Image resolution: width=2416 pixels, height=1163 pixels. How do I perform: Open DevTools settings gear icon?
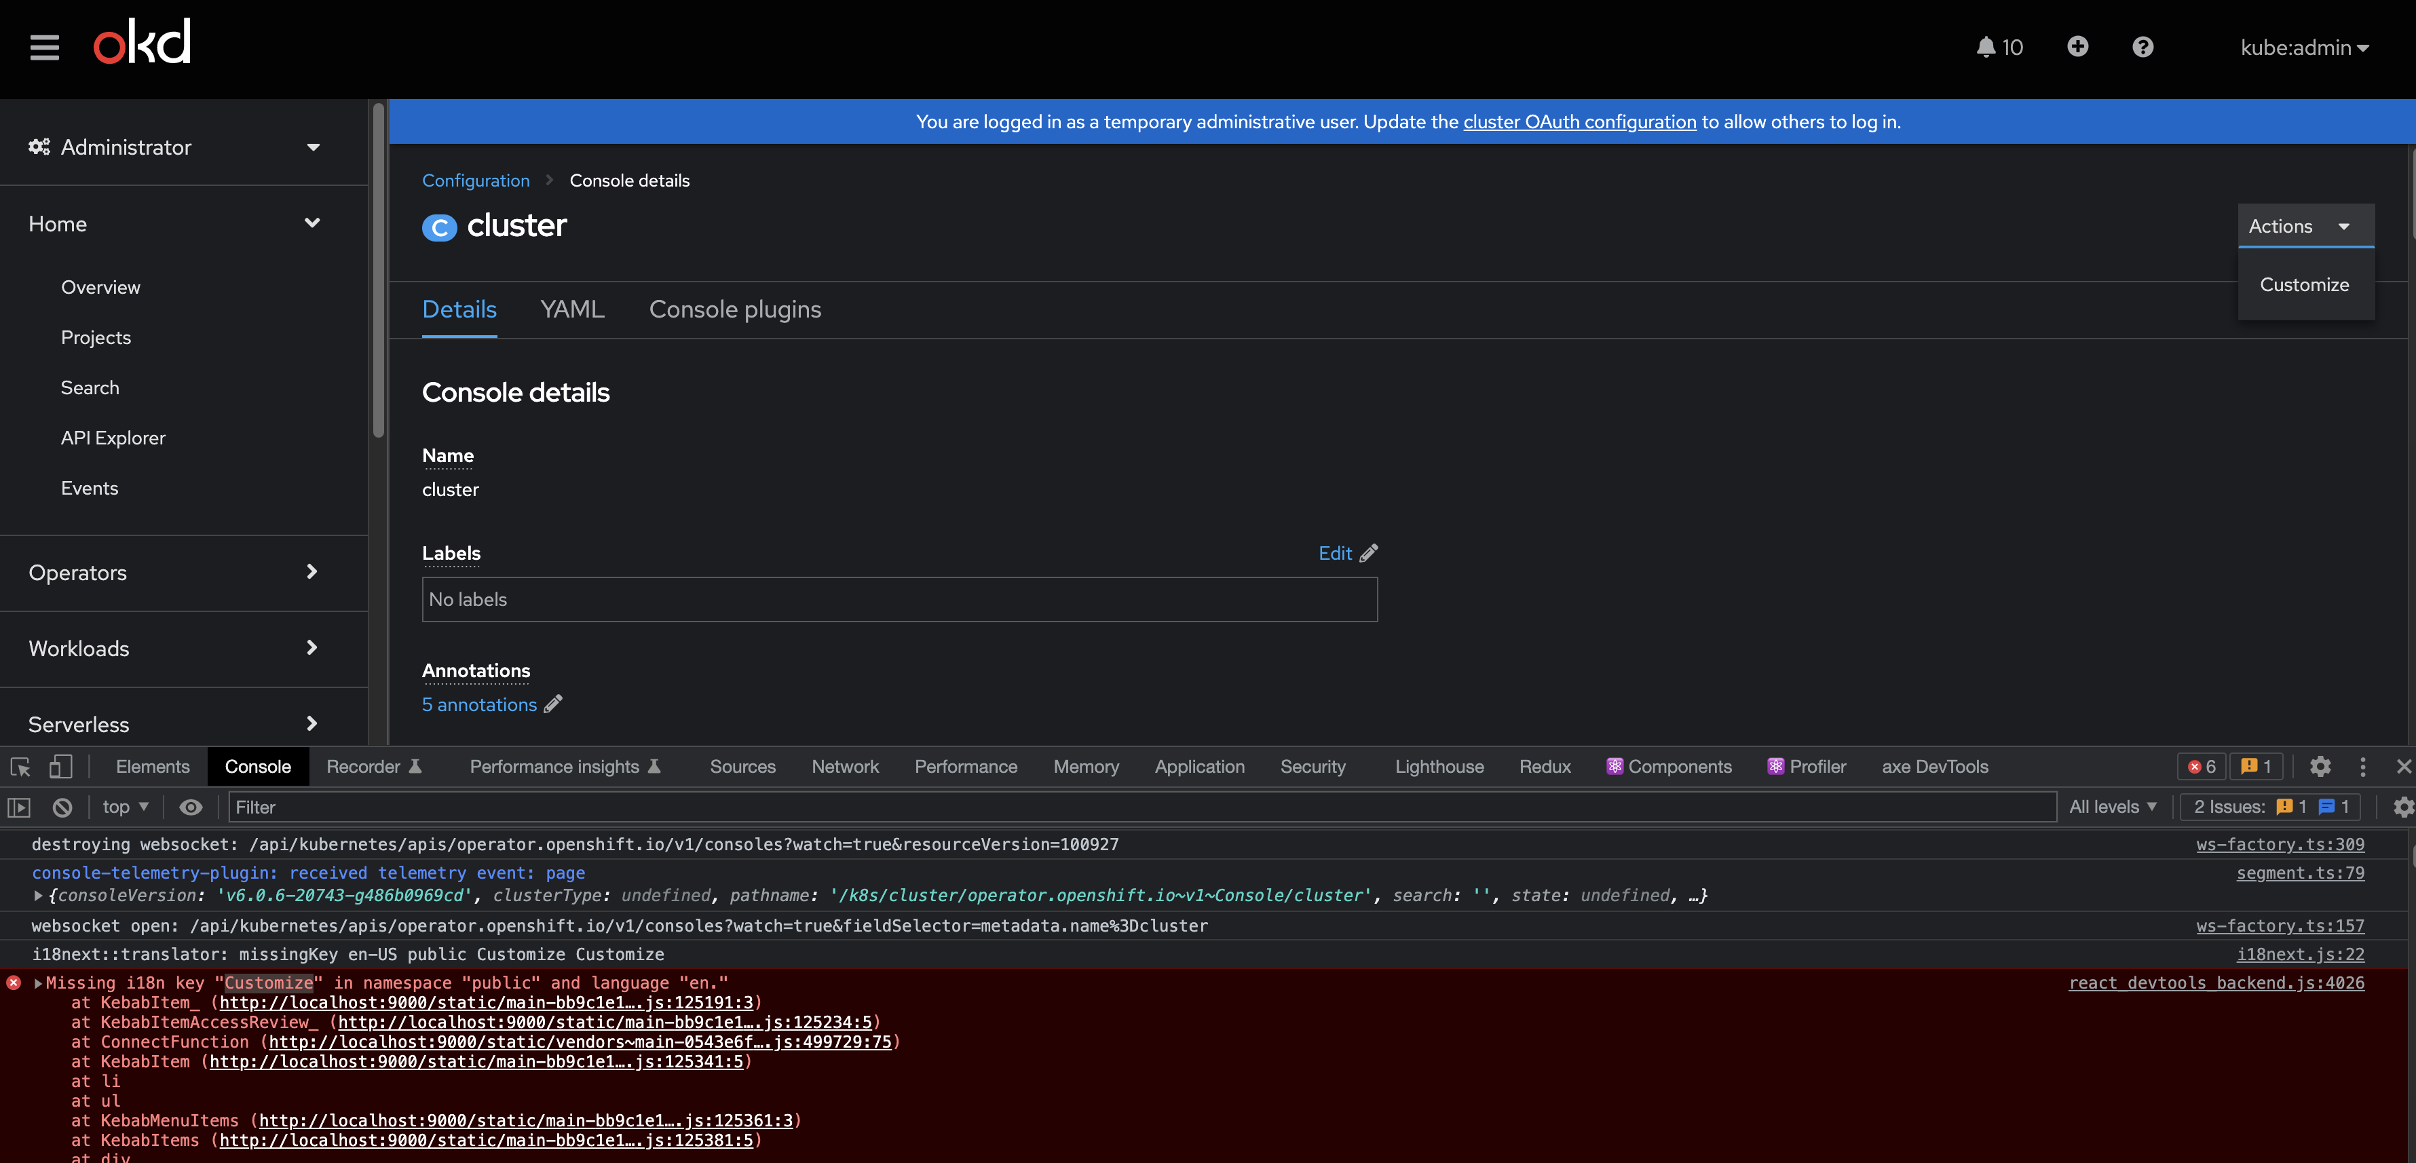[2320, 766]
